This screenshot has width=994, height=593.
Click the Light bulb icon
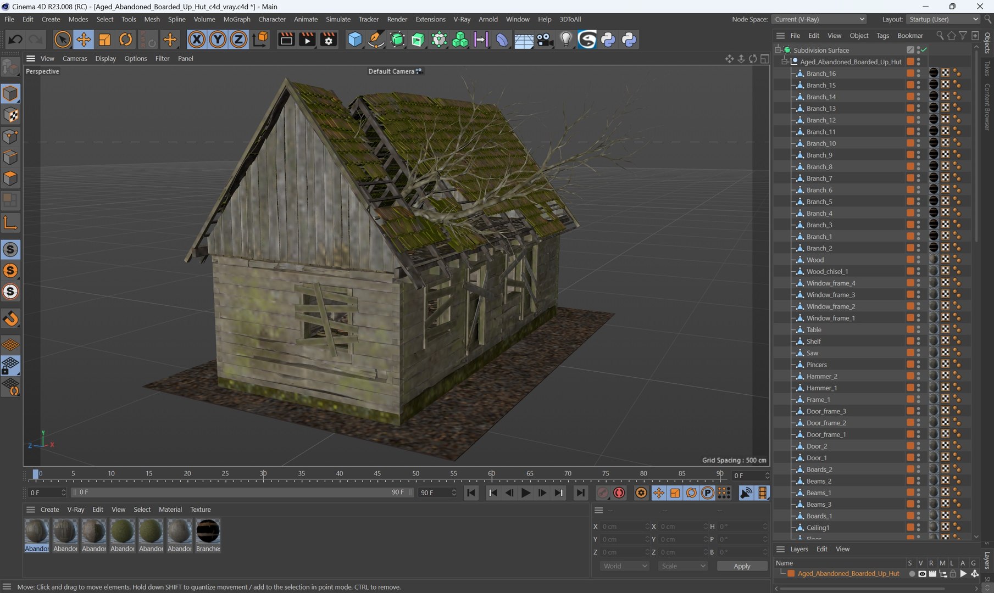click(x=566, y=40)
